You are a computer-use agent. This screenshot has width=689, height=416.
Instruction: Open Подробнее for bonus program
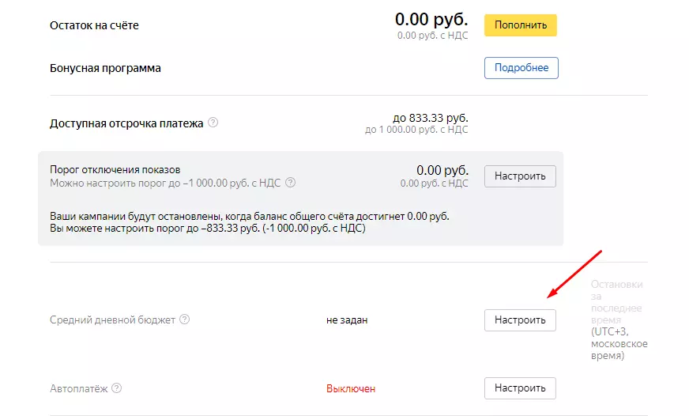[x=521, y=68]
